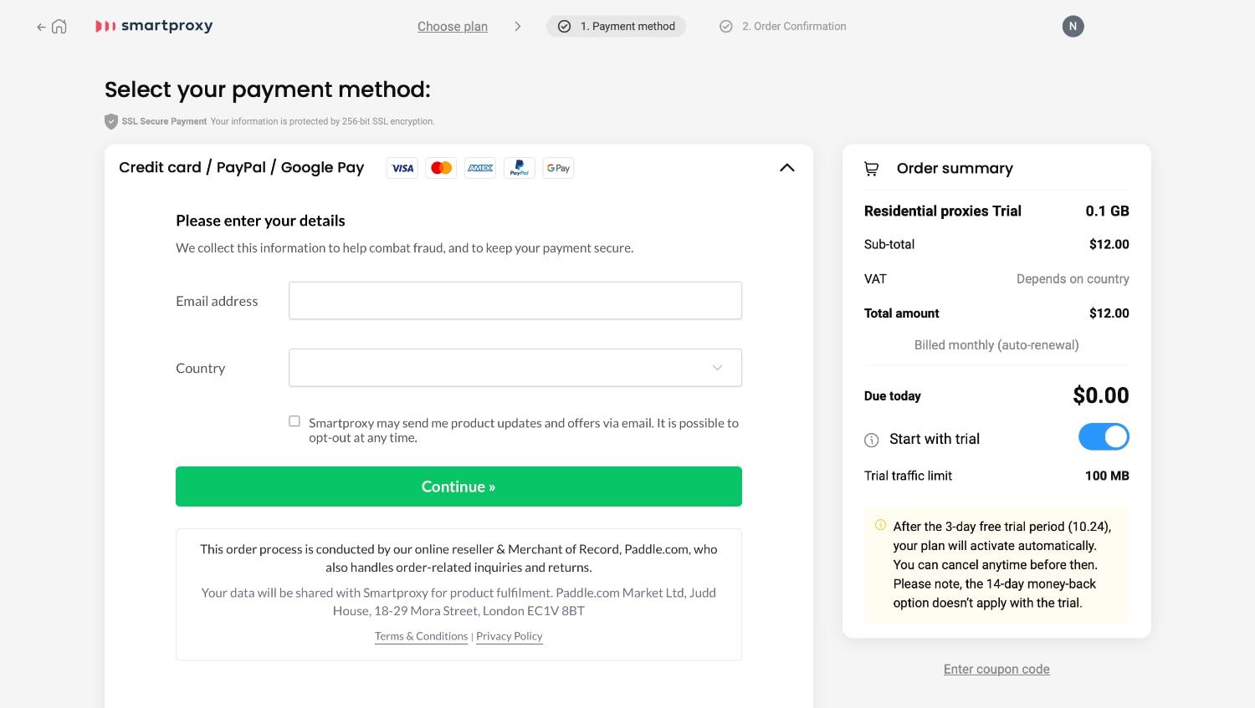Image resolution: width=1255 pixels, height=708 pixels.
Task: Click the Billed monthly (auto-renewal) text
Action: point(996,345)
